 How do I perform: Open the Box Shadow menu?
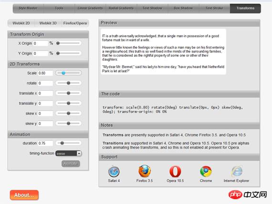coord(183,8)
